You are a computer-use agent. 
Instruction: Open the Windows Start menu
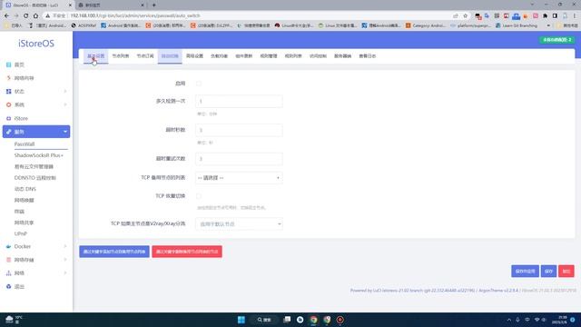pos(241,320)
